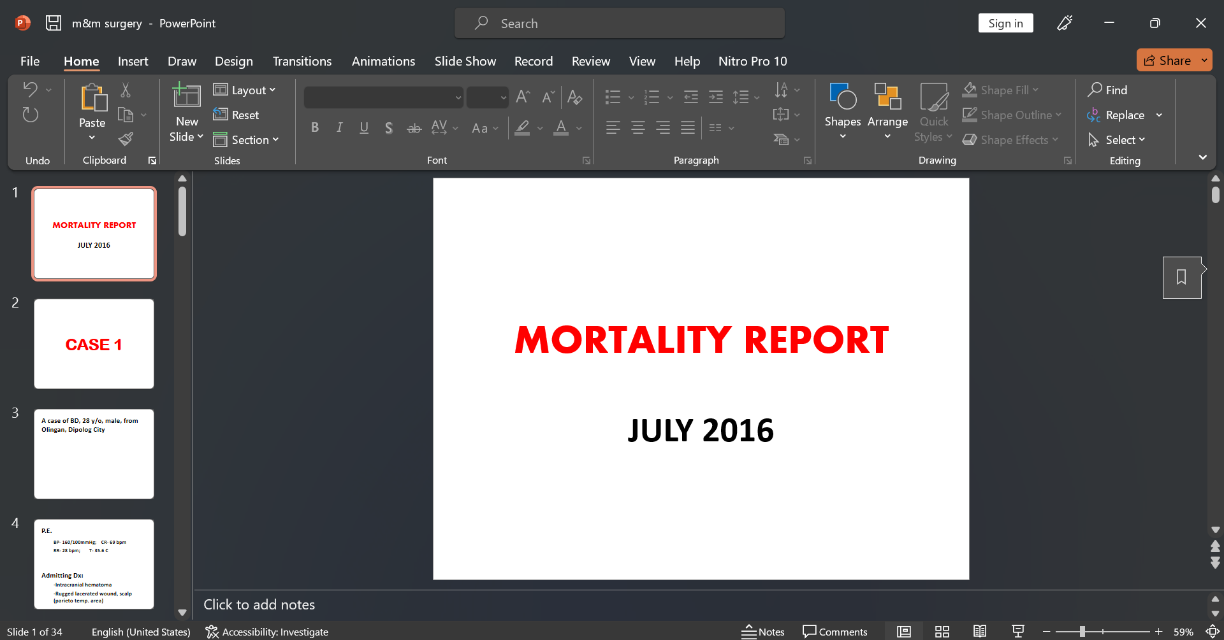Click the Find button
The image size is (1224, 640).
[1107, 90]
